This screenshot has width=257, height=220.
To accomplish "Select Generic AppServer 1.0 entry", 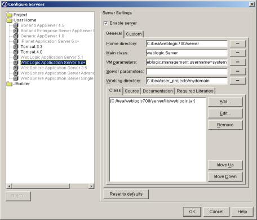I will point(42,36).
